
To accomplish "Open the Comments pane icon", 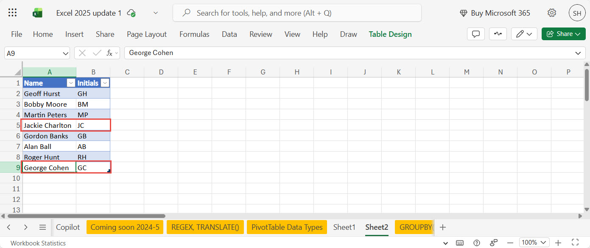I will pyautogui.click(x=476, y=34).
